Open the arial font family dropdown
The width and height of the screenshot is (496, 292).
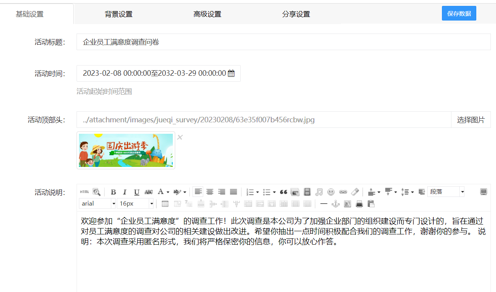(x=97, y=204)
